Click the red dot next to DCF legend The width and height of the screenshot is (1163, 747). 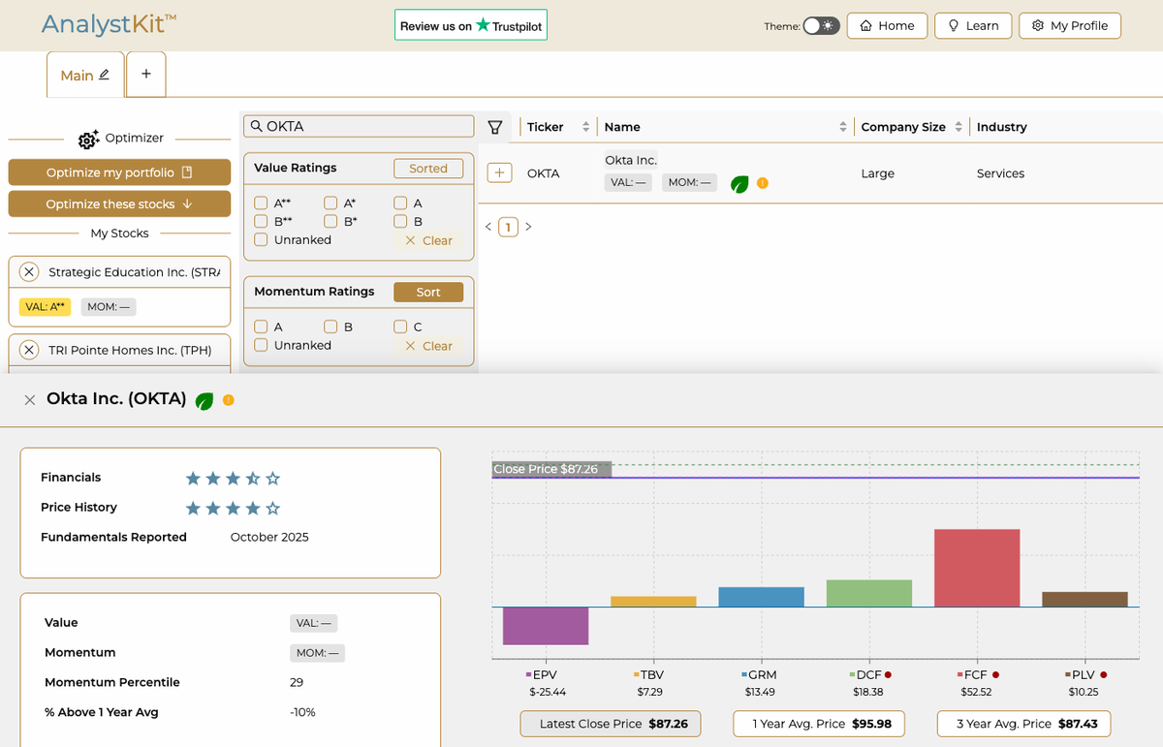888,674
